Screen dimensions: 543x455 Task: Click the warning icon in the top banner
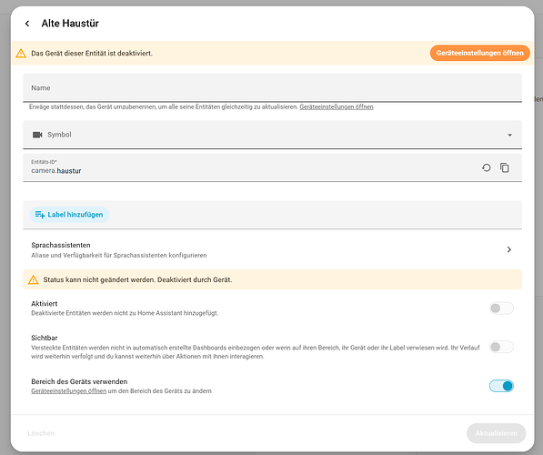click(21, 54)
